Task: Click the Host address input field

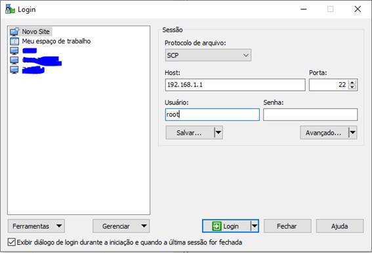Action: coord(235,85)
